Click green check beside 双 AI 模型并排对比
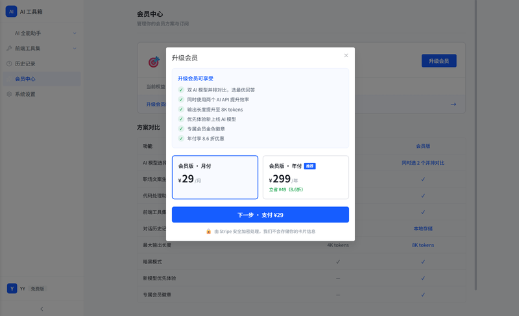This screenshot has width=519, height=316. [x=181, y=90]
